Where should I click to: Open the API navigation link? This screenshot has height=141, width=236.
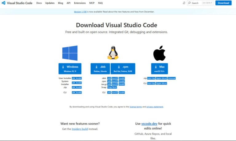(69, 3)
